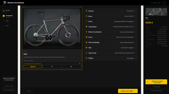Open Sans mesure de puissance dropdown

[x=111, y=32]
